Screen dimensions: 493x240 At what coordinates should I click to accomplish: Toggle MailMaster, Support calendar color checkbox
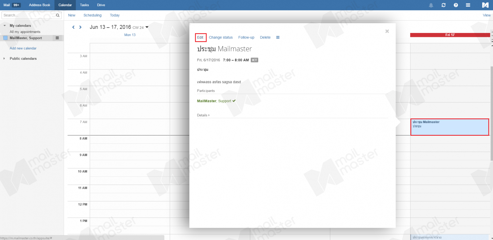[x=5, y=38]
